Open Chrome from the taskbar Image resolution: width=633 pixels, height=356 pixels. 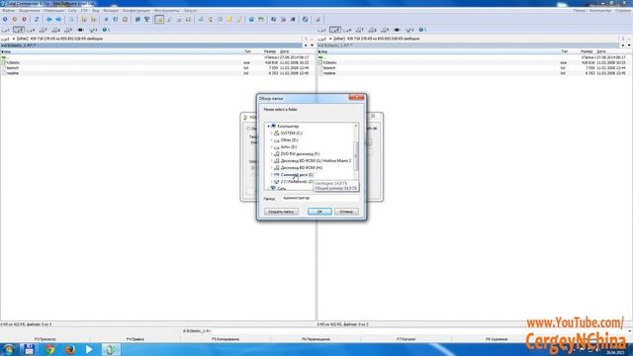tap(50, 349)
